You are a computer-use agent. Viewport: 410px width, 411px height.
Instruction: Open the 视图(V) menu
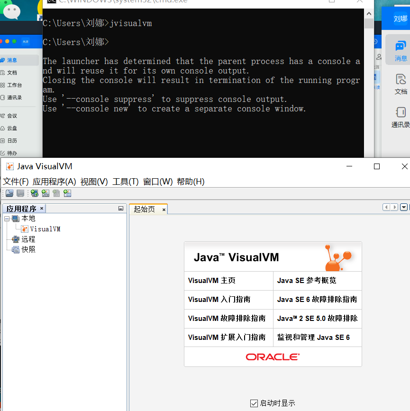coord(94,182)
